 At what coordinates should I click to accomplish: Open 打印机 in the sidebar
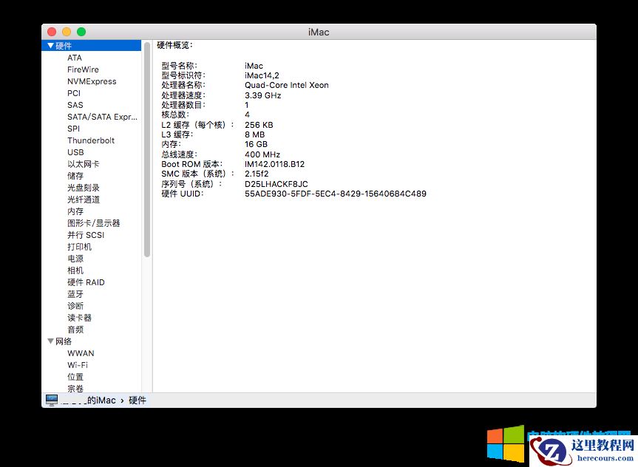[79, 247]
